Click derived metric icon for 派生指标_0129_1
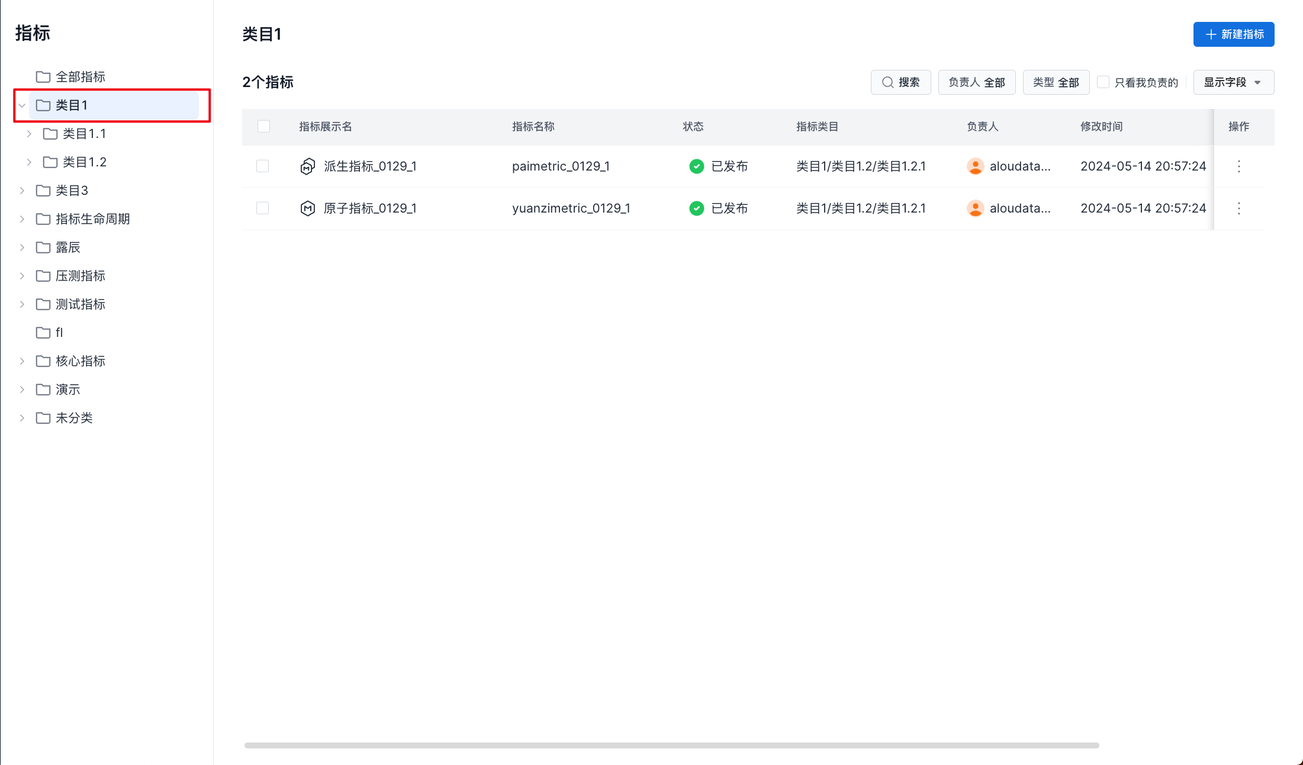The height and width of the screenshot is (765, 1303). (x=307, y=166)
